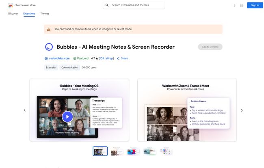Select the fourth carousel thumbnail
264x168 pixels.
point(150,151)
